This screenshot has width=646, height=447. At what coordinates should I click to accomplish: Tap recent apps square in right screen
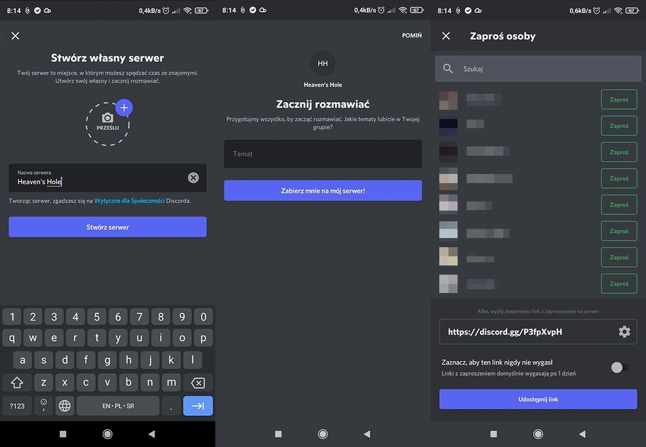[494, 434]
